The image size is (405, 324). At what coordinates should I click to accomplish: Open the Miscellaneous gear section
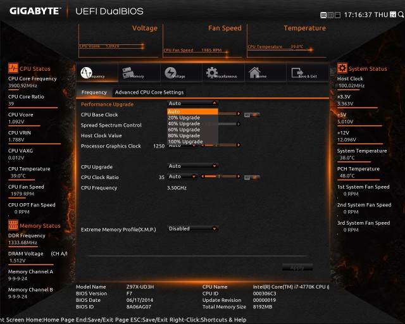[223, 73]
